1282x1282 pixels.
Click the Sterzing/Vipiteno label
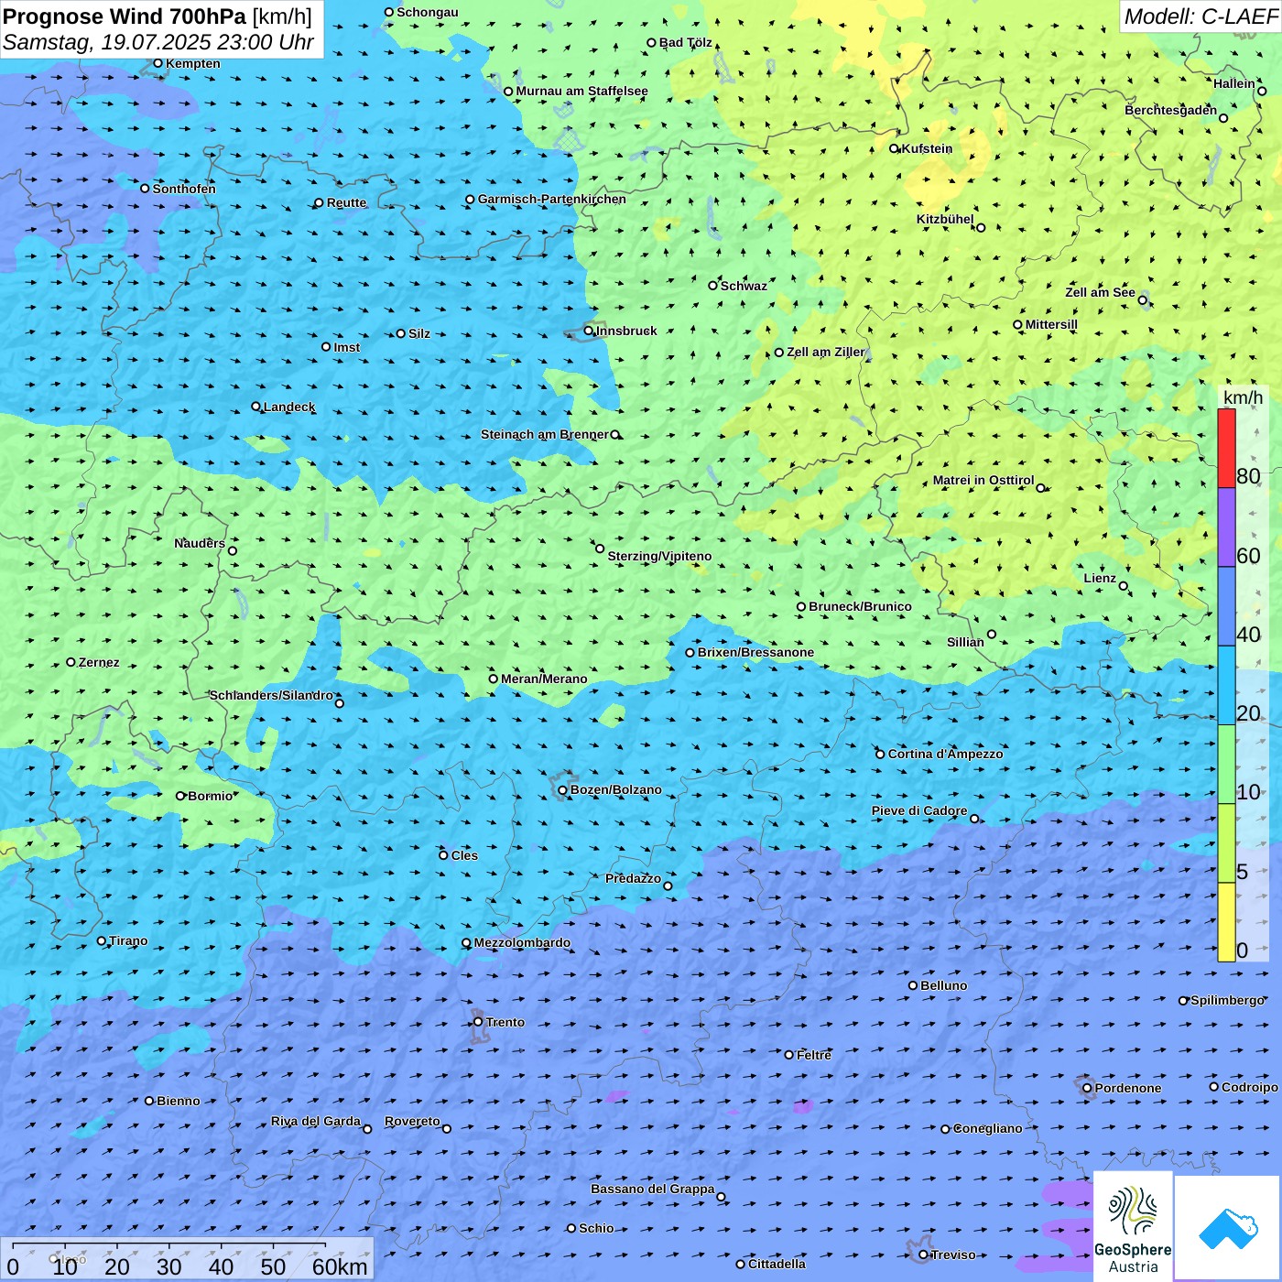pyautogui.click(x=659, y=556)
